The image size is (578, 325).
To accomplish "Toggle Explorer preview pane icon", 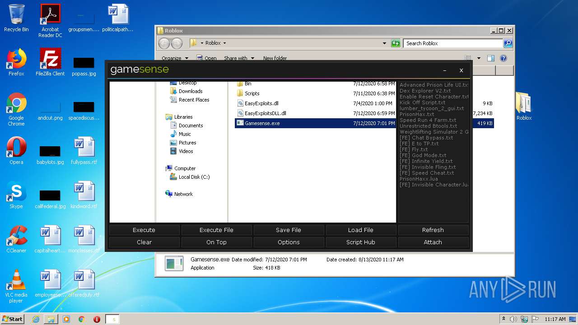I will point(491,58).
